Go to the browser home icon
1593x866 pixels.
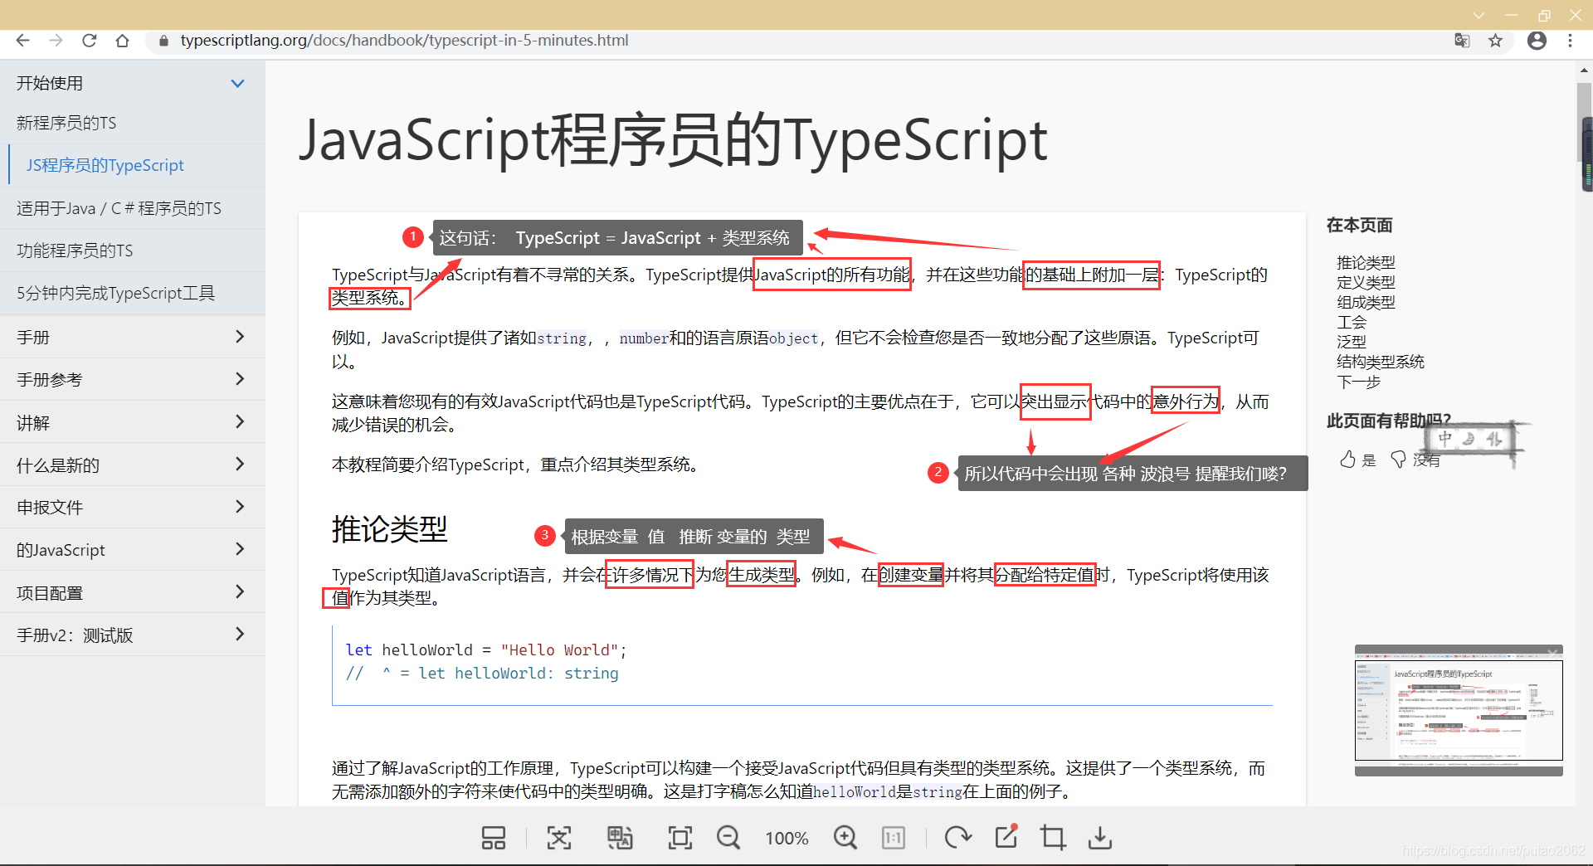(x=123, y=40)
